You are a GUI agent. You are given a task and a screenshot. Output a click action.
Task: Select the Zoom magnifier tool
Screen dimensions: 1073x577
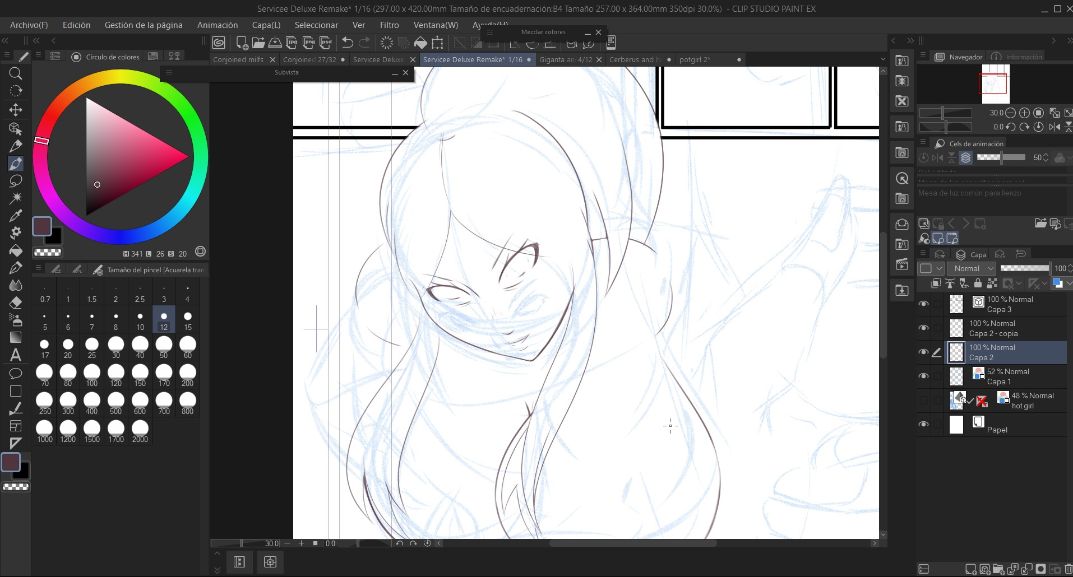coord(16,73)
